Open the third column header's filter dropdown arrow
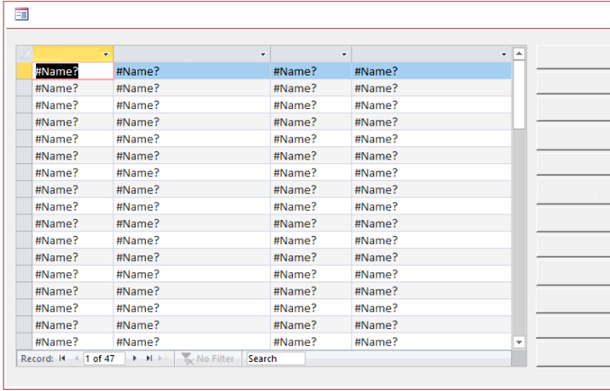Viewport: 610px width, 391px height. [343, 54]
